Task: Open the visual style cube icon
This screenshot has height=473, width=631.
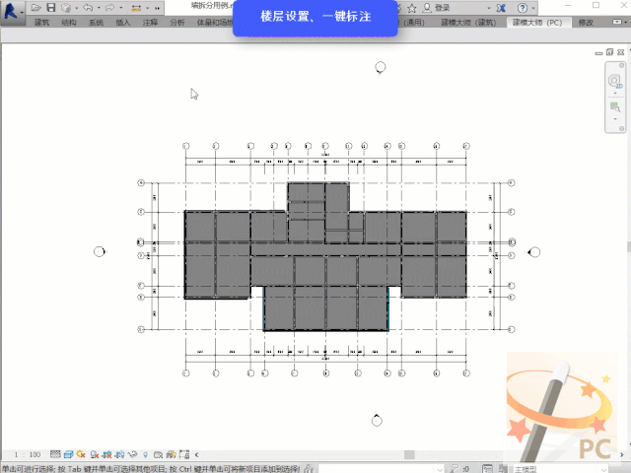Action: pyautogui.click(x=68, y=454)
